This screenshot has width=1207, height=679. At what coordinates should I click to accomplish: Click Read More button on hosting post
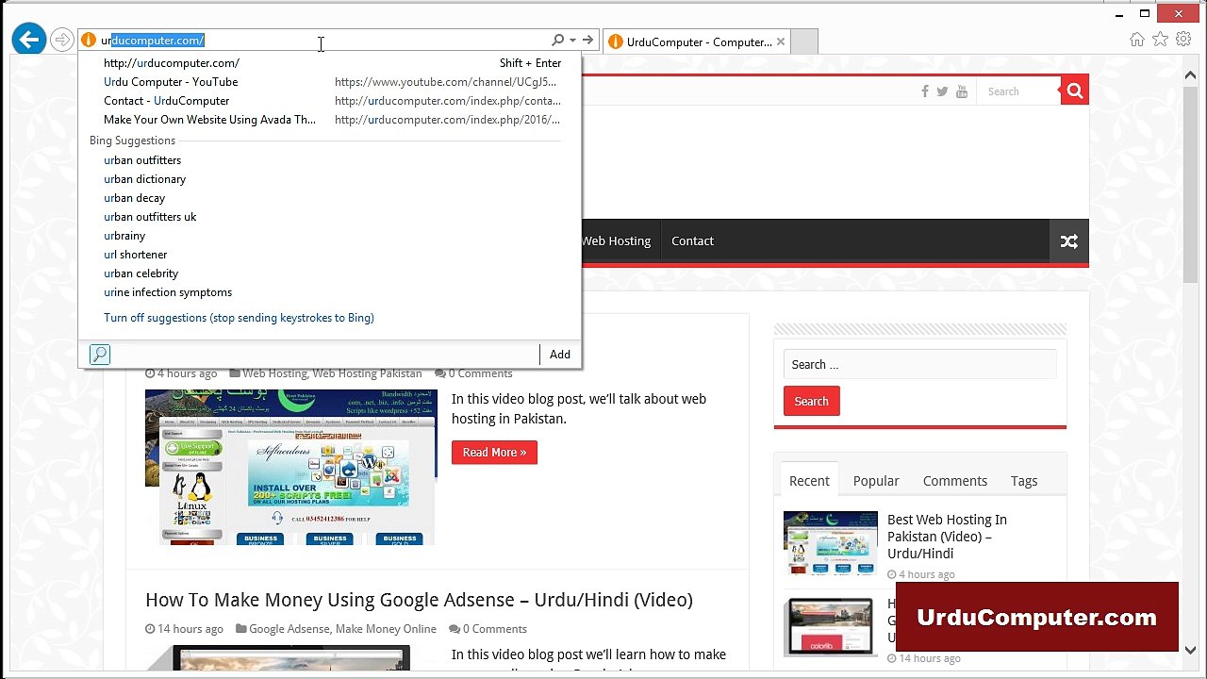coord(494,453)
